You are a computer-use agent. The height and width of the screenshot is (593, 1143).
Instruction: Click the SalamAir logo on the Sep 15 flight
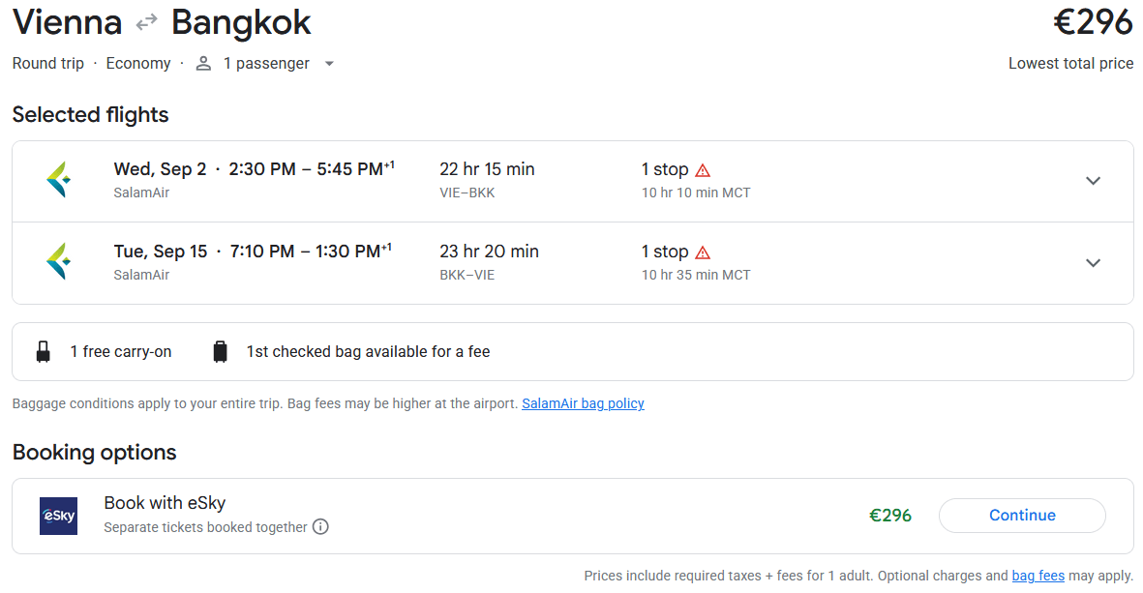click(x=58, y=261)
